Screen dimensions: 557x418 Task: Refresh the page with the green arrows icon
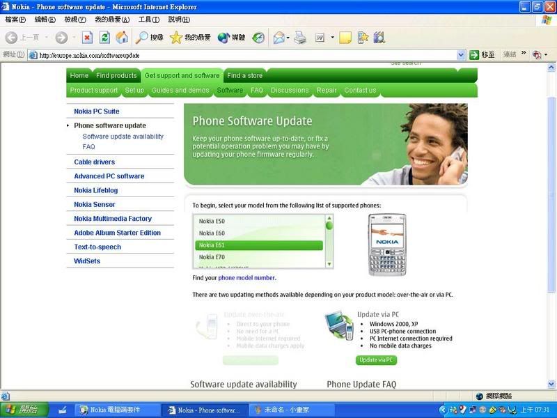[x=105, y=38]
